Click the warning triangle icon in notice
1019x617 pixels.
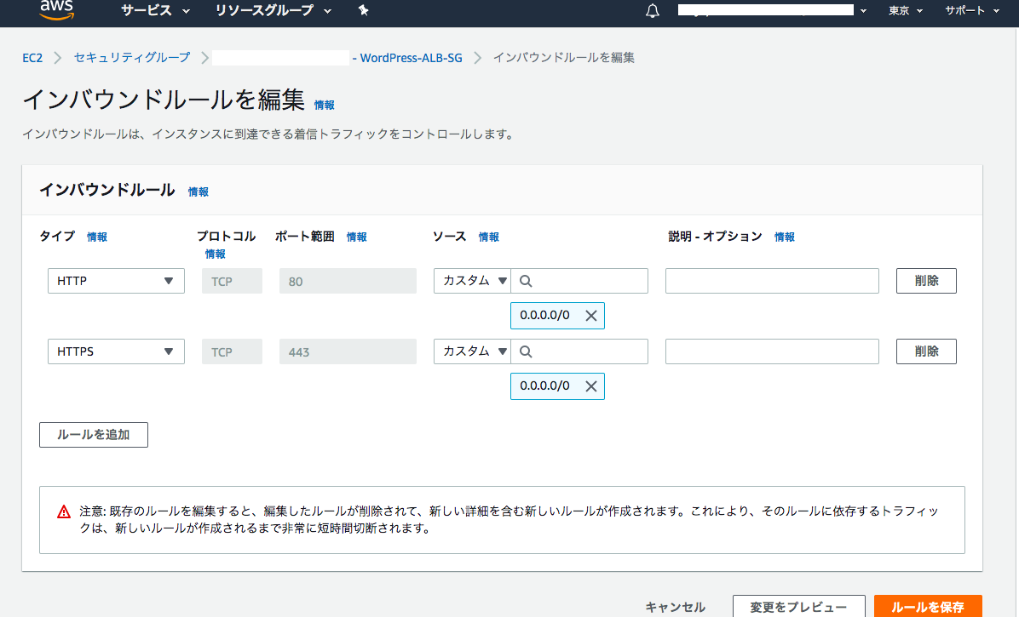pos(64,511)
